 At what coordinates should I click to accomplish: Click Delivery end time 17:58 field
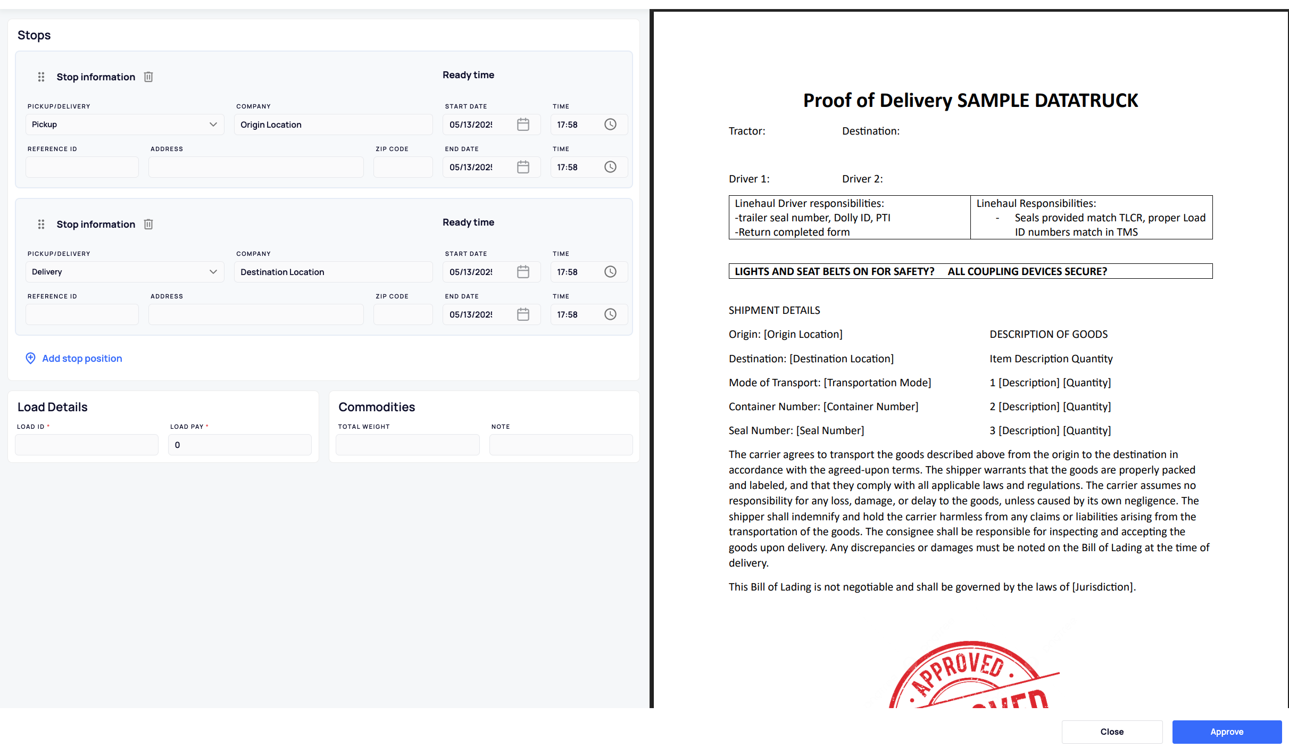click(x=567, y=314)
